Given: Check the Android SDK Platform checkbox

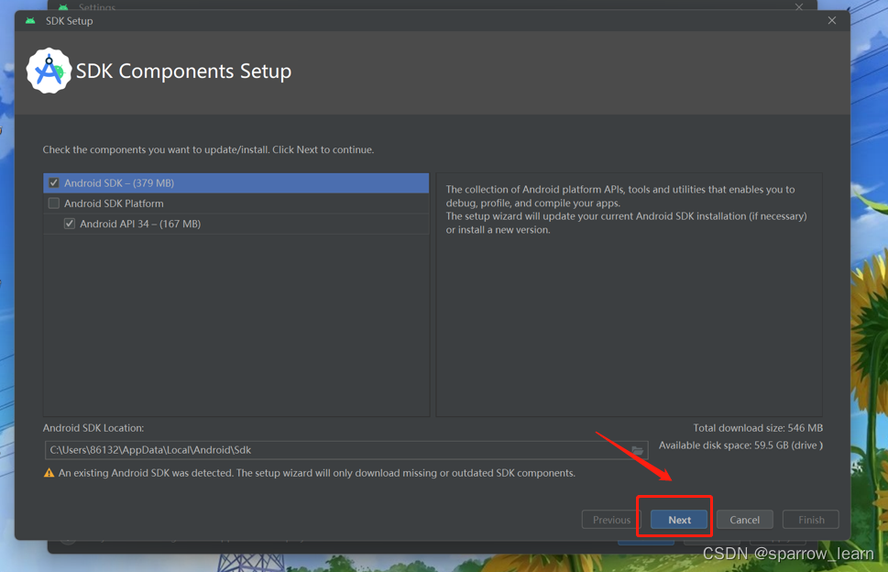Looking at the screenshot, I should (54, 203).
